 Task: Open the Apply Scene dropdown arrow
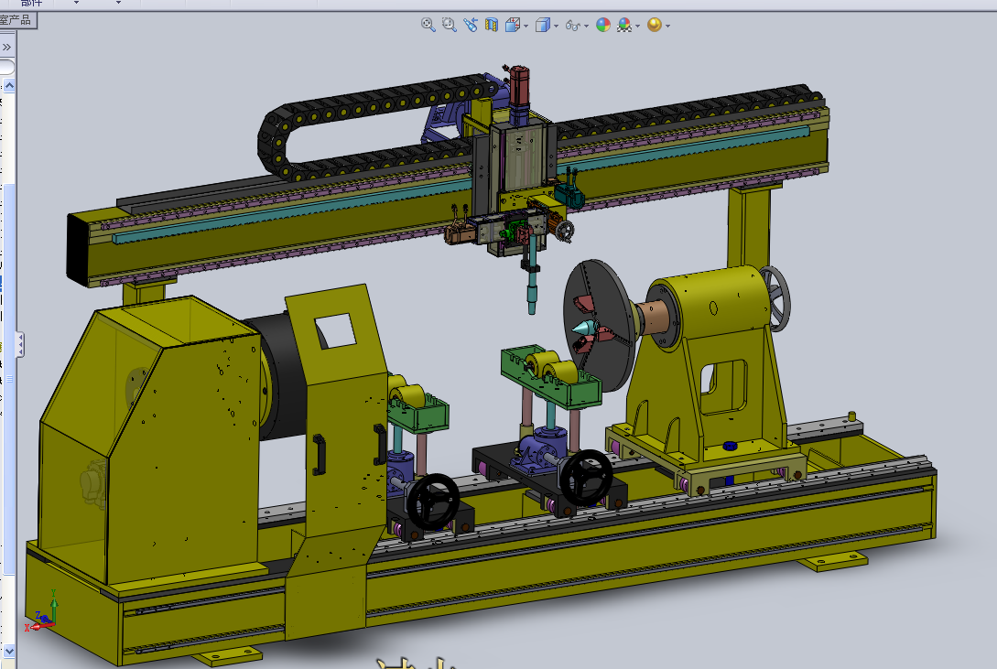pos(637,27)
